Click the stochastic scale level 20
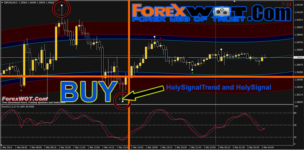Image resolution: width=304 pixels, height=150 pixels. pos(296,137)
